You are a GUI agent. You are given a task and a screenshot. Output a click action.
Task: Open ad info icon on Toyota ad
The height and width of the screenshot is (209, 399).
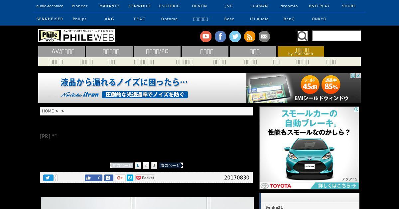click(x=356, y=109)
